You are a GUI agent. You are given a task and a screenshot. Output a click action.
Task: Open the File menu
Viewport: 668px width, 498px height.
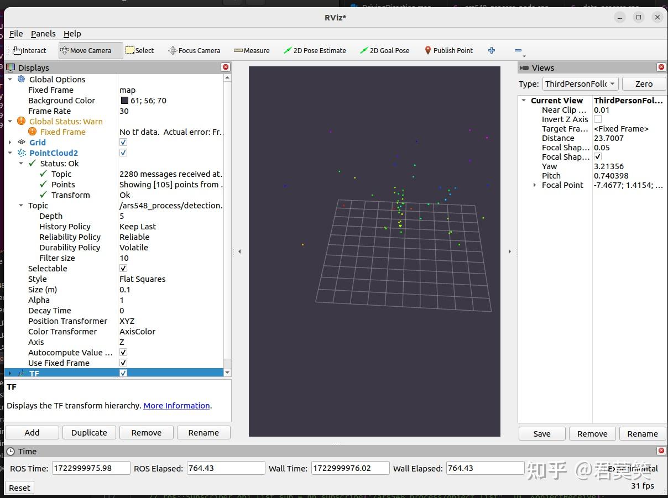click(x=16, y=34)
